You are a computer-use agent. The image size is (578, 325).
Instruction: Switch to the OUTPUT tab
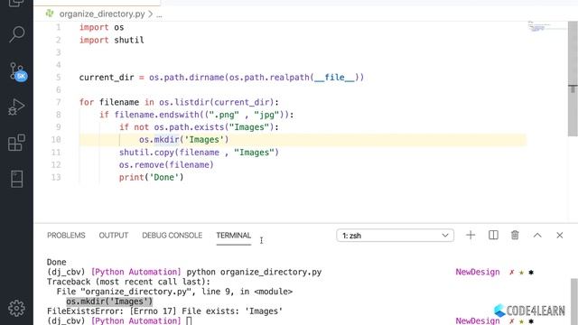tap(114, 236)
